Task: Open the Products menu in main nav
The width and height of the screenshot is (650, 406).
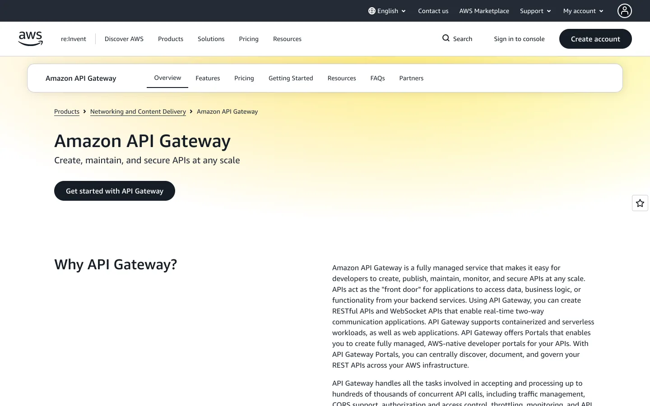Action: pos(171,39)
